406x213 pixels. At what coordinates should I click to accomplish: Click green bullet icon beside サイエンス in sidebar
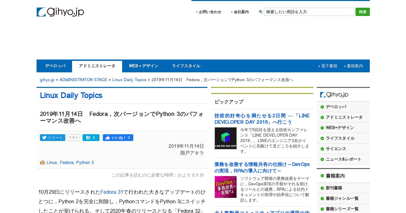point(322,149)
